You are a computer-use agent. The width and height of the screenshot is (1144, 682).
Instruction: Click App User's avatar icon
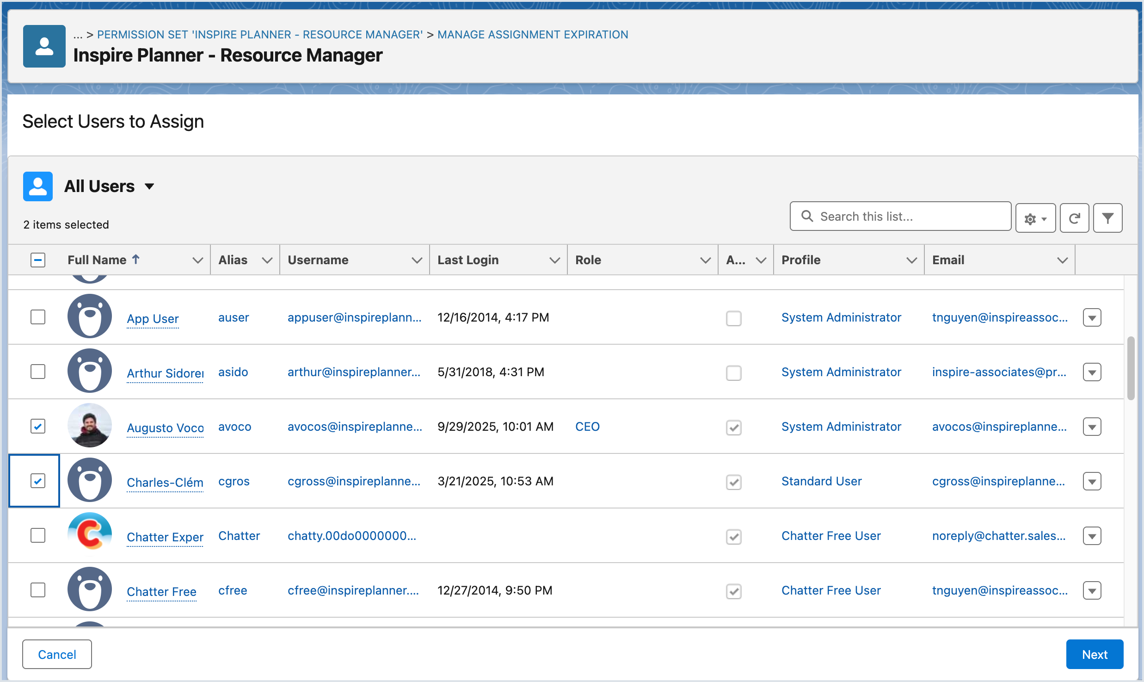click(90, 316)
